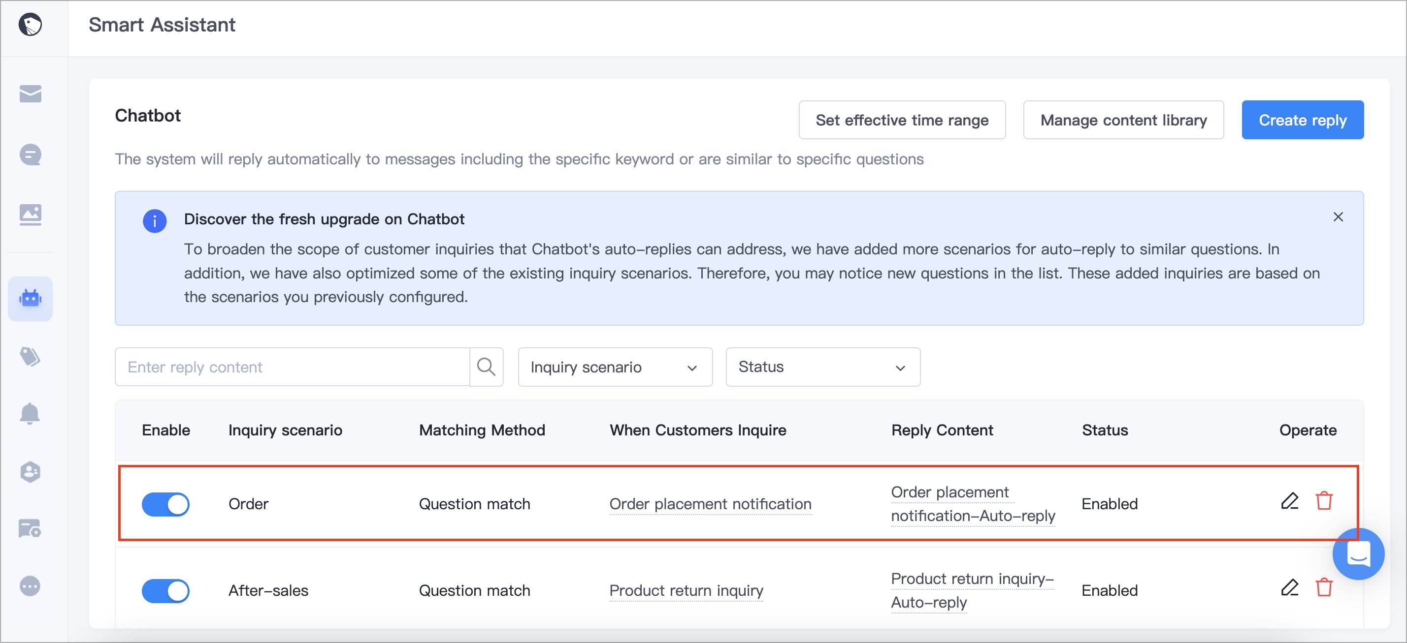Screen dimensions: 1407x643
Task: Open the notification bell sidebar icon
Action: click(30, 414)
